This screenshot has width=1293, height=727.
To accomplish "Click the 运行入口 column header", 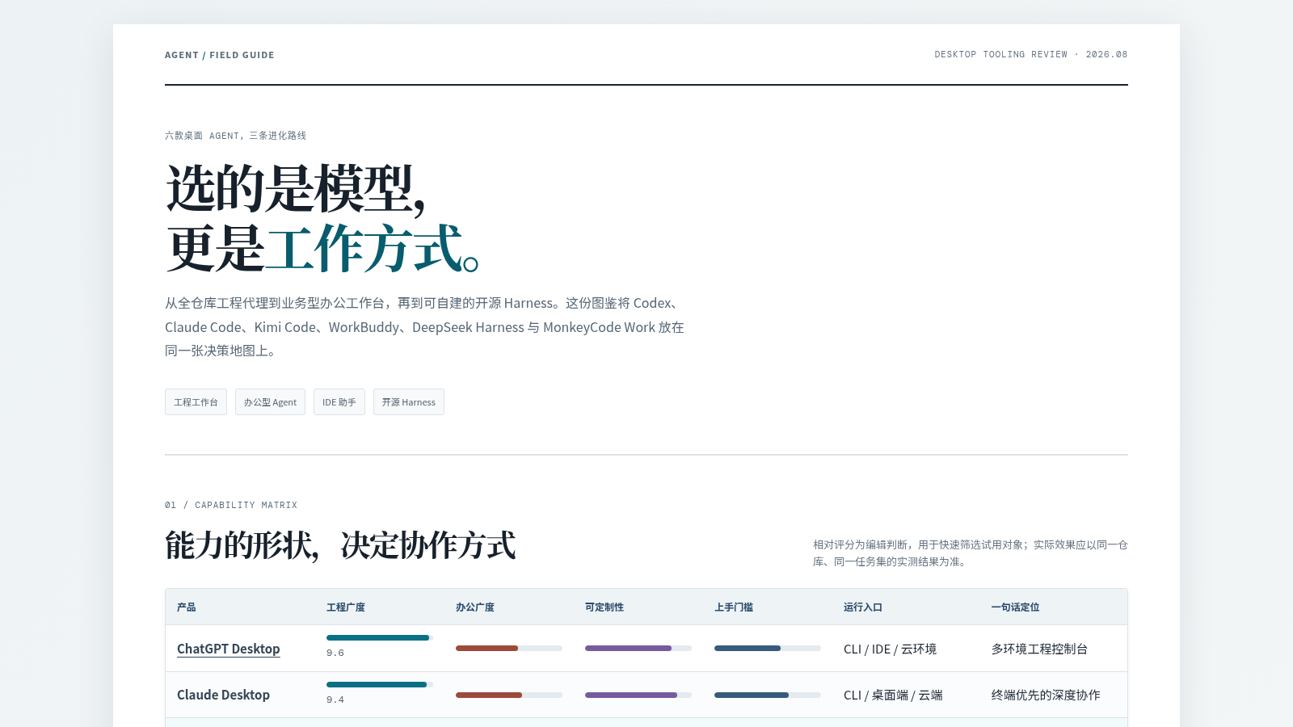I will tap(863, 607).
